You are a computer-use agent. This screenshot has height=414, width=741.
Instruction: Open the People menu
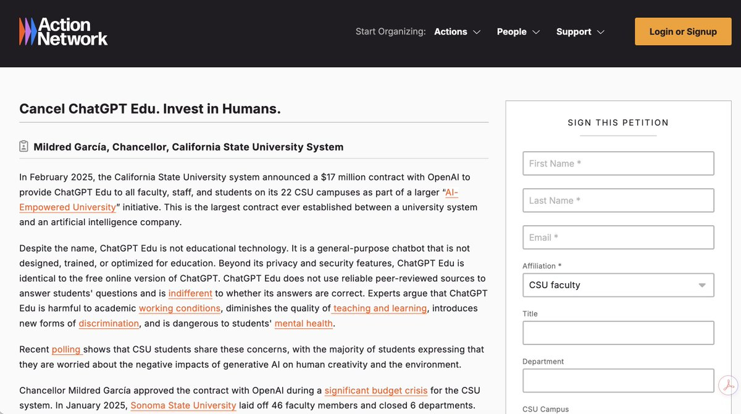518,32
